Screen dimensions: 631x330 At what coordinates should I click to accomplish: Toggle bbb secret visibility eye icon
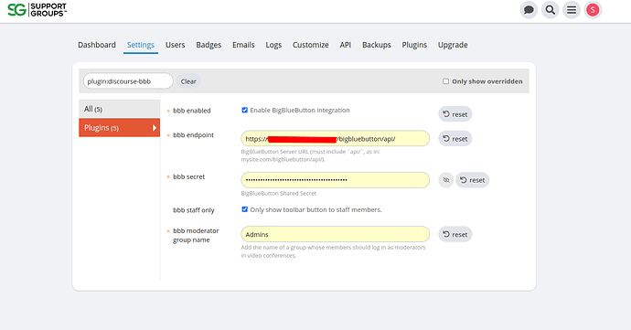446,180
